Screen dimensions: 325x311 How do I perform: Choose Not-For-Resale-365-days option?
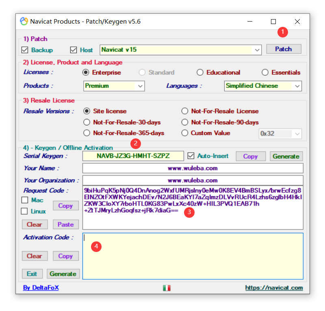coord(87,133)
